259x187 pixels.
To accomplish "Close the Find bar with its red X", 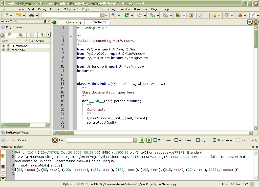I will click(x=55, y=140).
